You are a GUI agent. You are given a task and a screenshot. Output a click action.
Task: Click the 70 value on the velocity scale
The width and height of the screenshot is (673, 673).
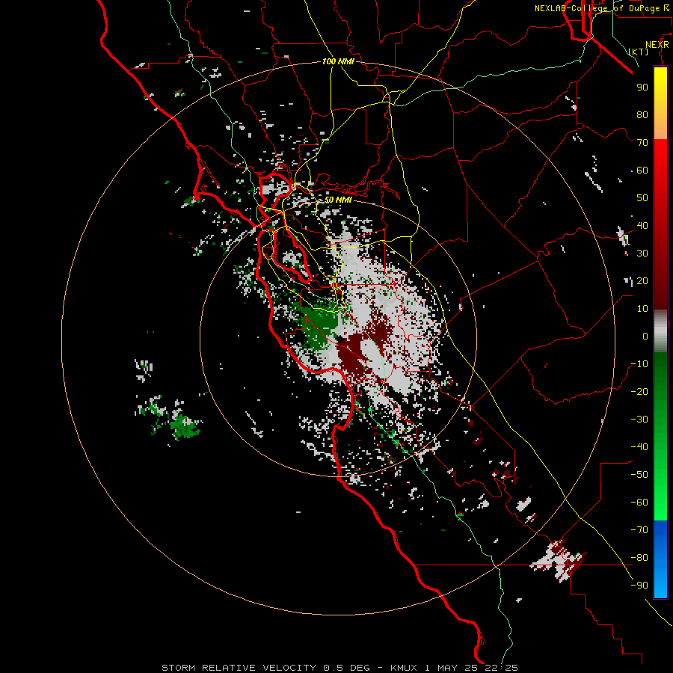point(642,143)
